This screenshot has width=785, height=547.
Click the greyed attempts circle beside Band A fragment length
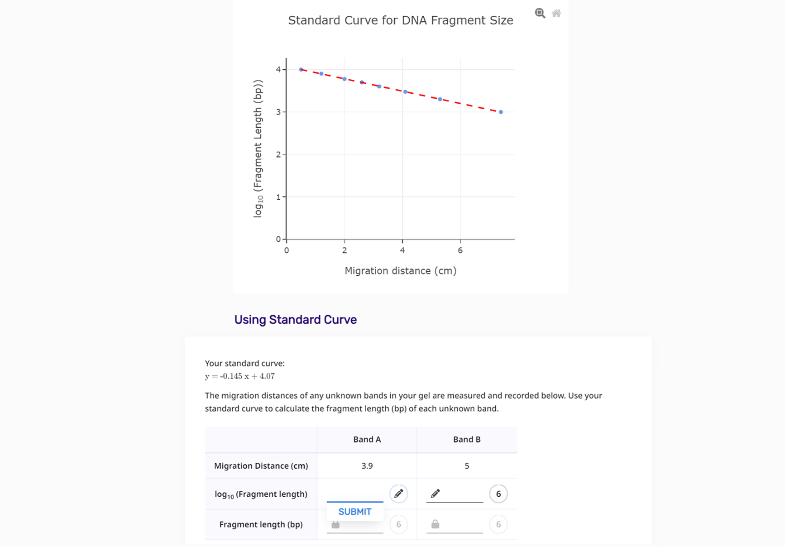(398, 524)
